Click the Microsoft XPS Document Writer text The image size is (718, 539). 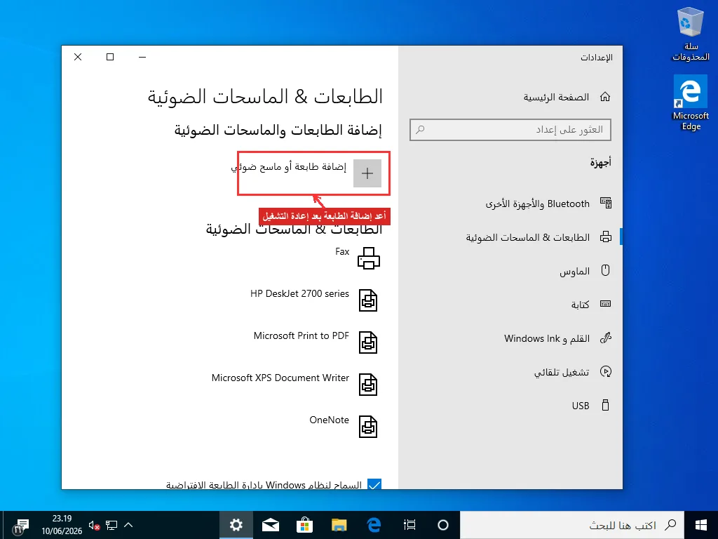coord(280,378)
